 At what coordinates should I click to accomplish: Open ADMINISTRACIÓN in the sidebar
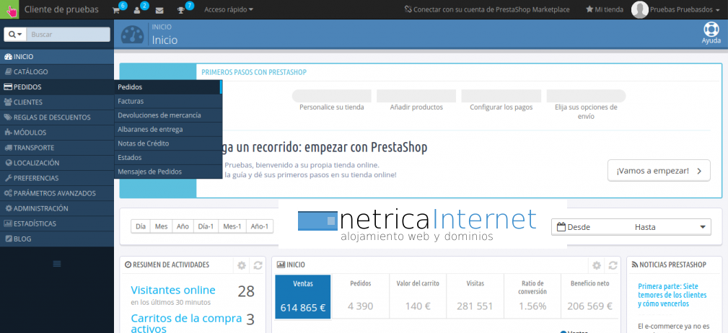(x=57, y=209)
